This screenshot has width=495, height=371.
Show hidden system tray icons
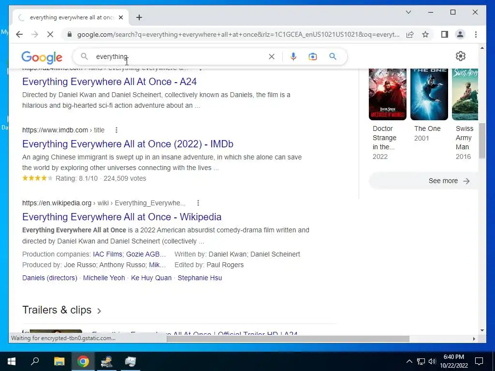pyautogui.click(x=409, y=361)
